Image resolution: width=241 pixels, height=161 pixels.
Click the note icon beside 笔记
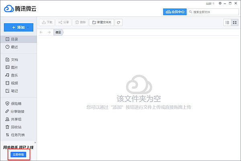coord(7,91)
